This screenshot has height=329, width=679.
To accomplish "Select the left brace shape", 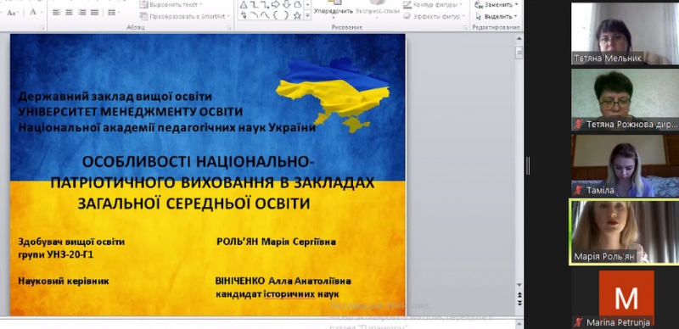I will point(275,15).
